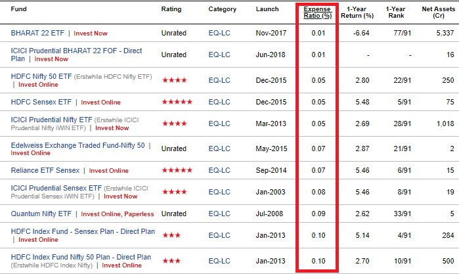Open ICICI Prudential Sensex ETF fund link

pyautogui.click(x=56, y=188)
